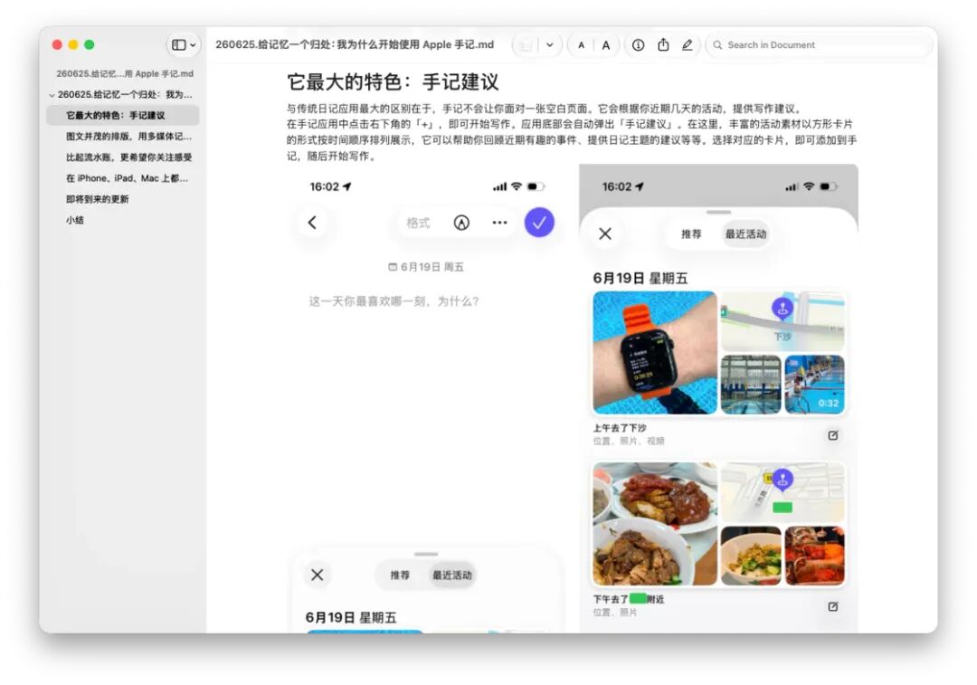Click the purple checkmark done button
Image resolution: width=977 pixels, height=685 pixels.
[539, 223]
